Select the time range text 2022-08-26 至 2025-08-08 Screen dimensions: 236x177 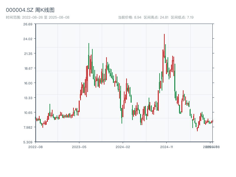[46, 17]
